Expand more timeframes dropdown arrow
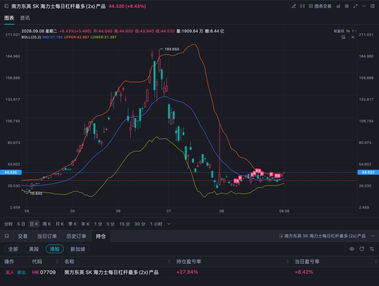Viewport: 379px width, 286px height. pos(169,224)
